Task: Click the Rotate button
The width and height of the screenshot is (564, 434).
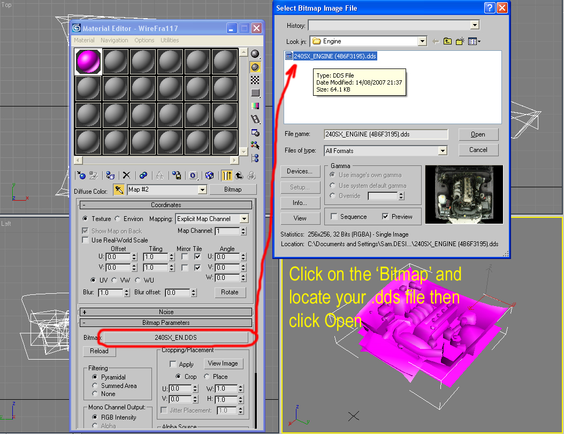Action: 230,292
